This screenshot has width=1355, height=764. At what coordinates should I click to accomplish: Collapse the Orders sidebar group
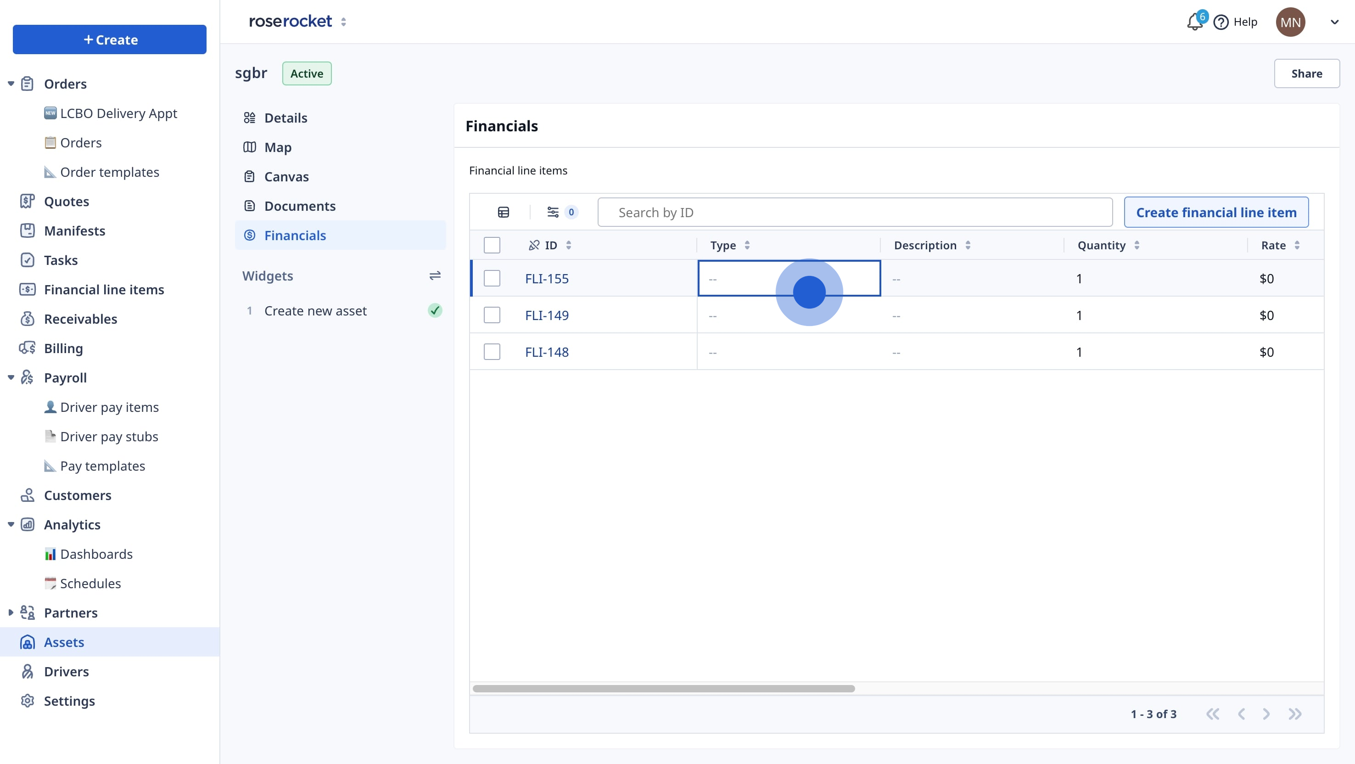[x=11, y=84]
